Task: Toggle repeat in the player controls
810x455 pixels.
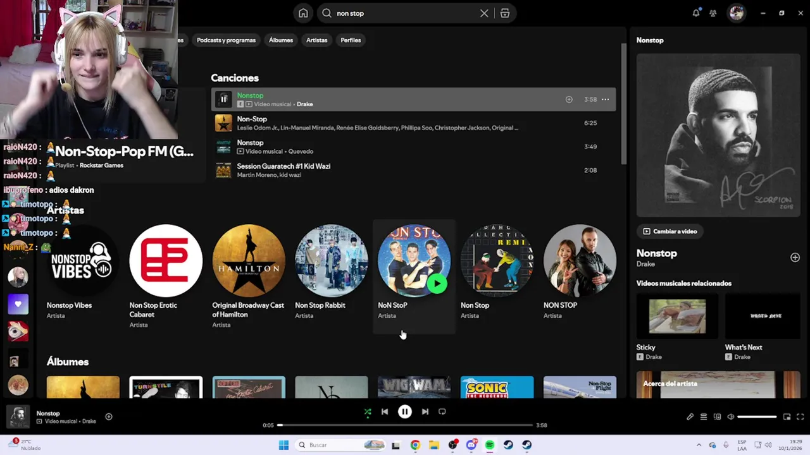Action: coord(442,412)
